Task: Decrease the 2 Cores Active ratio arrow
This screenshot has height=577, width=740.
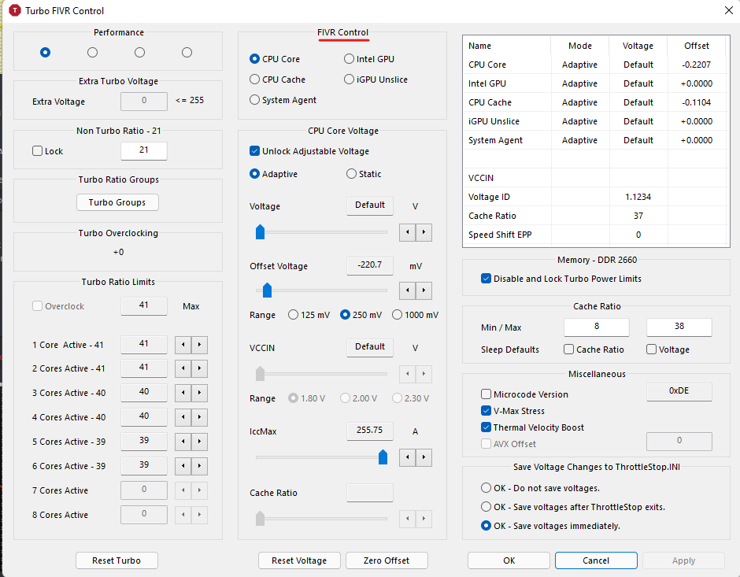Action: tap(183, 368)
